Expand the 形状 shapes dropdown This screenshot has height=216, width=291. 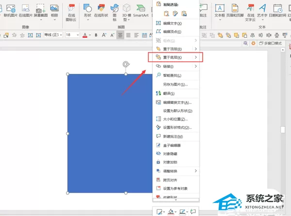pyautogui.click(x=88, y=19)
